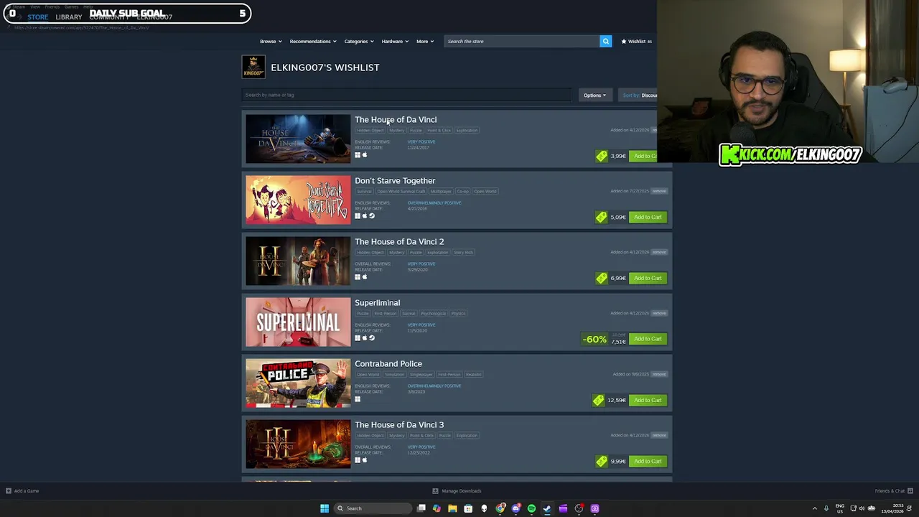Open the Wishlist star link in header
The image size is (919, 517).
click(x=636, y=41)
